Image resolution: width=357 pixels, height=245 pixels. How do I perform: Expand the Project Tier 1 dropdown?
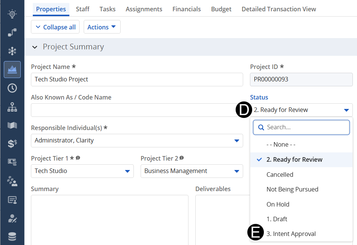tap(127, 171)
